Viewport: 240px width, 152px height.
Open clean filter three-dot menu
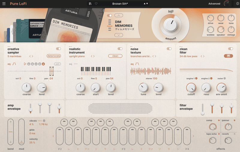(181, 47)
